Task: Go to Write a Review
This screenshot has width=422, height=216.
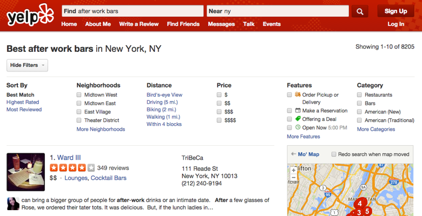Action: click(x=139, y=24)
